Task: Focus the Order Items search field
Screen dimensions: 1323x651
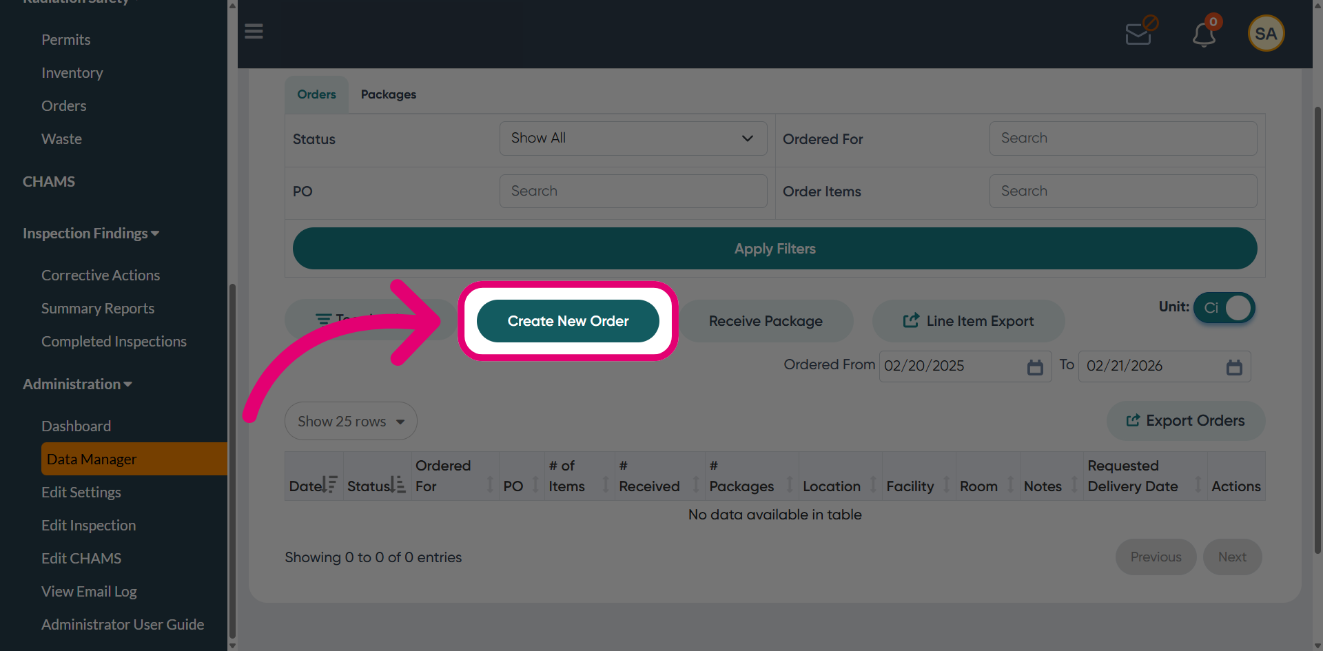Action: point(1123,191)
